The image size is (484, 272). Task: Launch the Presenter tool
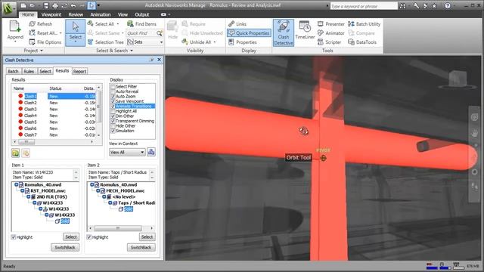(x=331, y=23)
